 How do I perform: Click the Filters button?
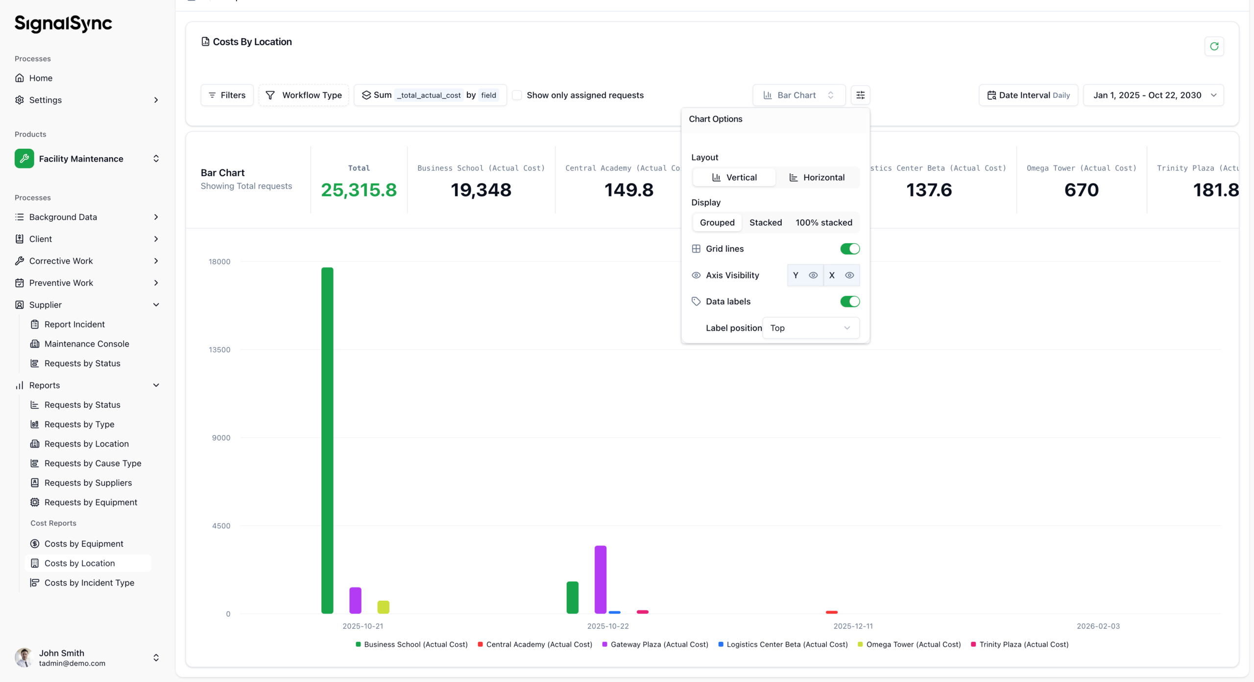click(227, 95)
